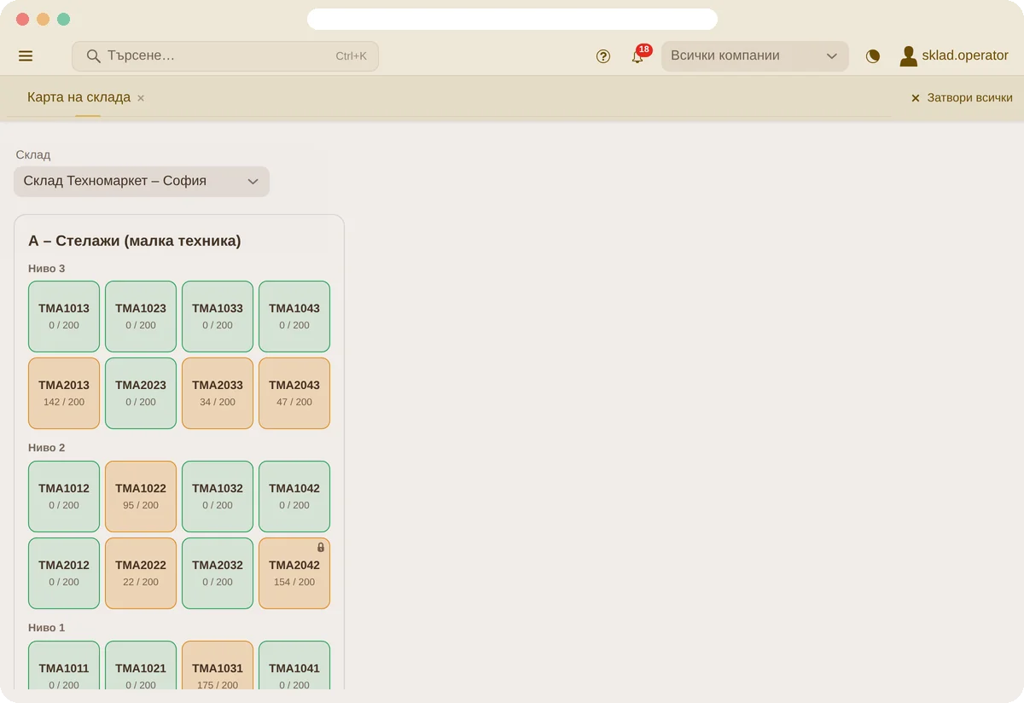Click the X icon beside Затвори всички
The height and width of the screenshot is (703, 1024).
(x=916, y=98)
